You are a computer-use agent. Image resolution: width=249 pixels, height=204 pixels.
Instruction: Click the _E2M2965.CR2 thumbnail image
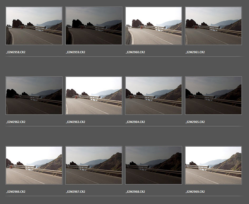click(x=213, y=96)
